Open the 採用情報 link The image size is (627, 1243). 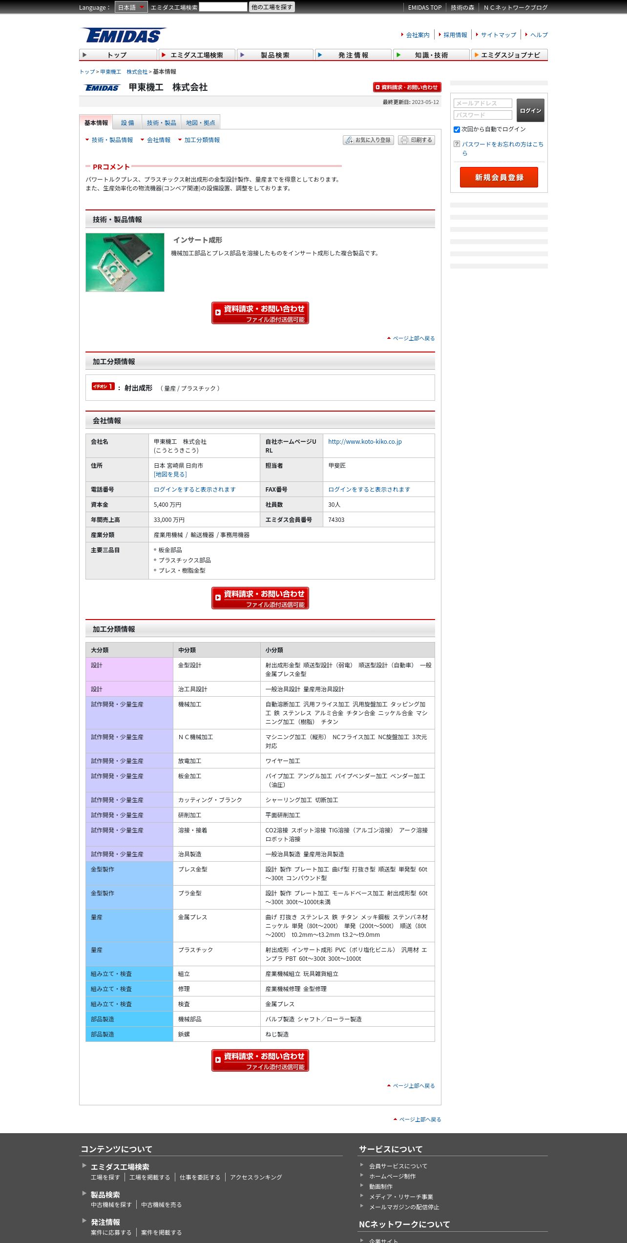[455, 35]
